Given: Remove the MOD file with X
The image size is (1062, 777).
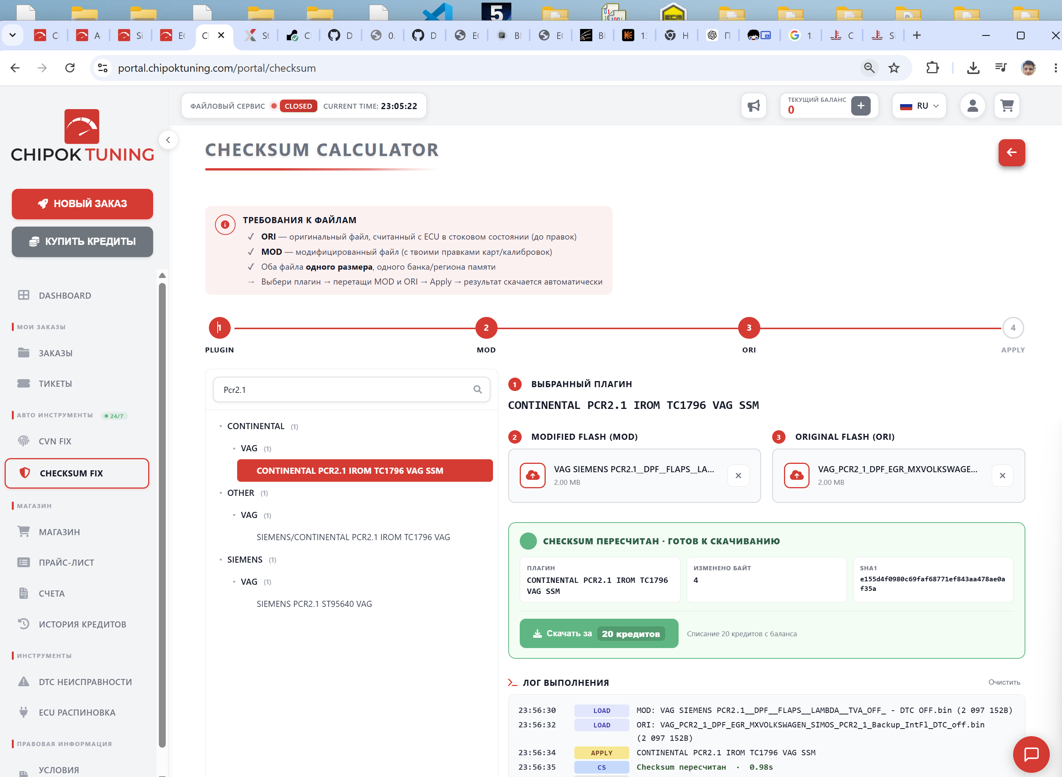Looking at the screenshot, I should (738, 476).
